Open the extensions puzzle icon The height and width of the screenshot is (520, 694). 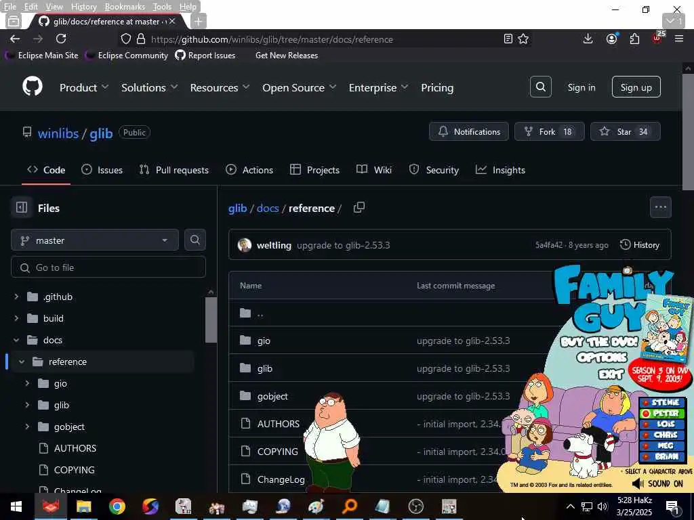634,39
